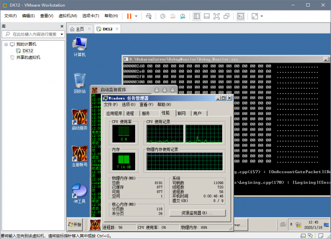Click the CPU 使用率 gauge
The image size is (331, 239).
[124, 133]
